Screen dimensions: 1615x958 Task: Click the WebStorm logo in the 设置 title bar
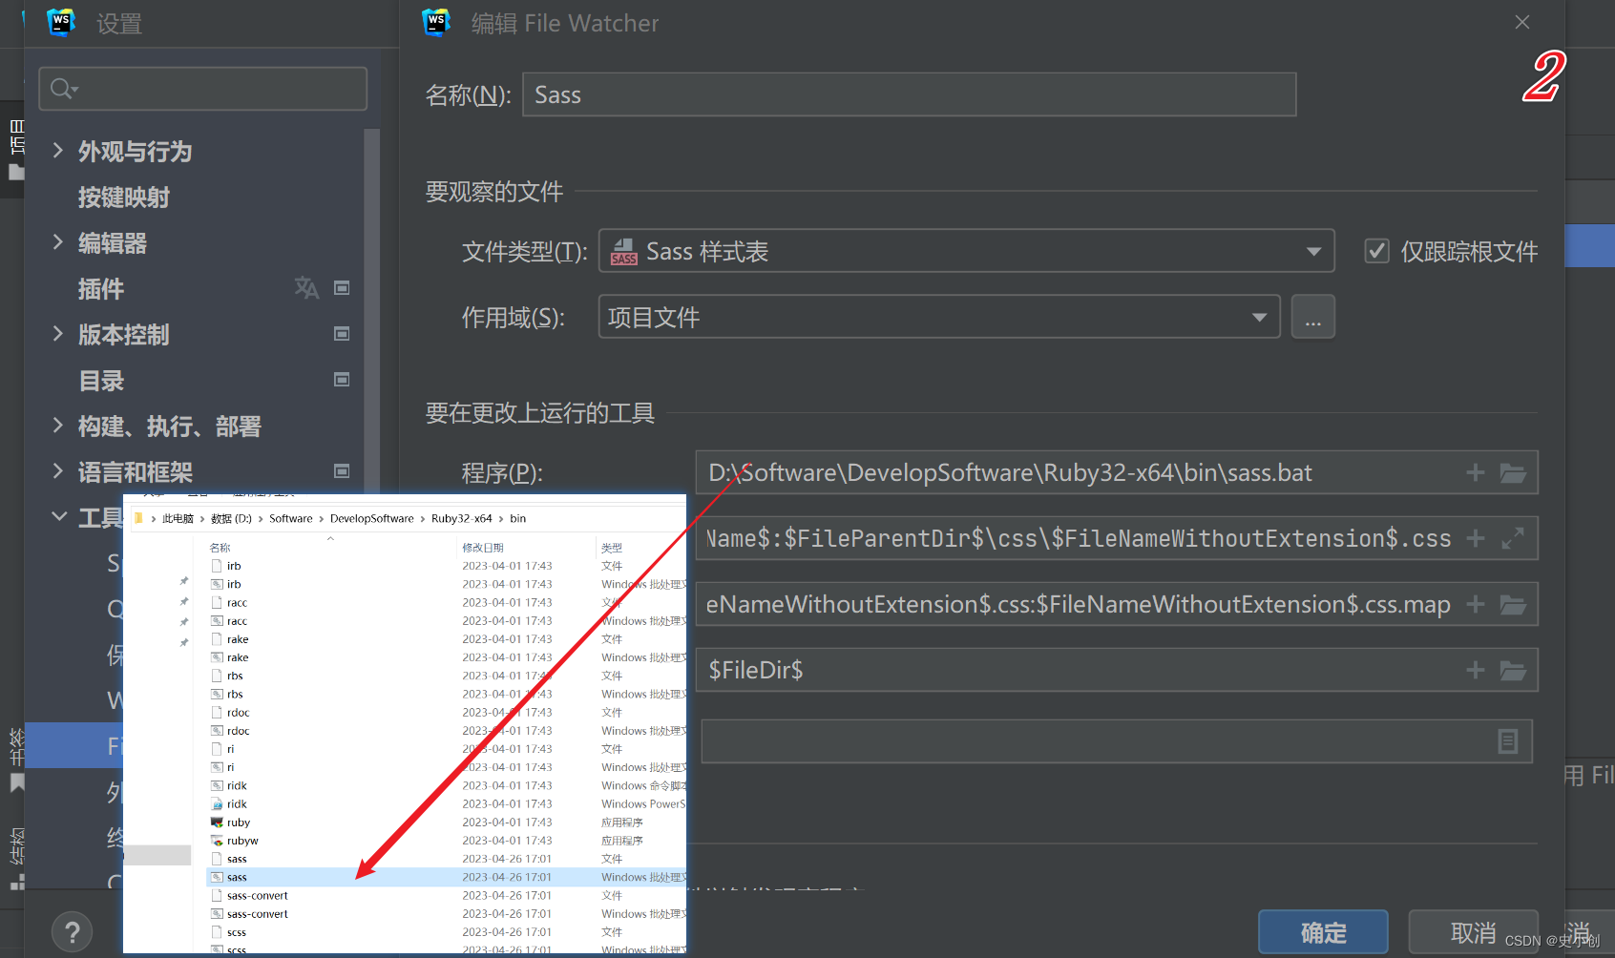61,21
